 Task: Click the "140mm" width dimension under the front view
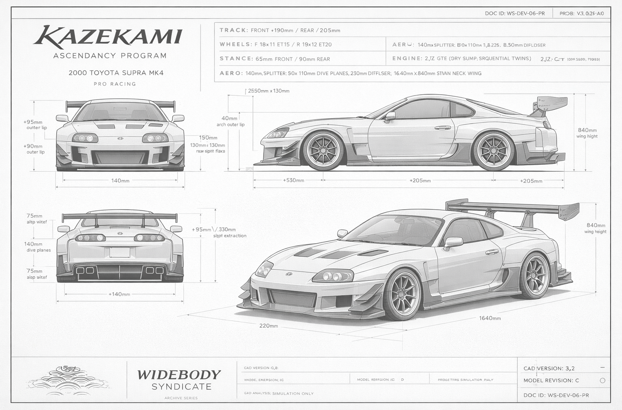(x=120, y=181)
